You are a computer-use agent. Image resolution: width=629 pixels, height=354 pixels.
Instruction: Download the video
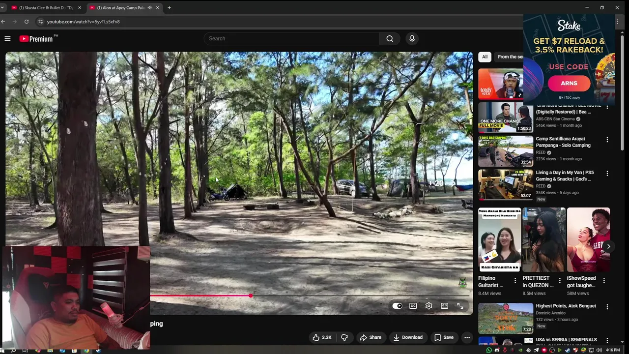pyautogui.click(x=408, y=337)
